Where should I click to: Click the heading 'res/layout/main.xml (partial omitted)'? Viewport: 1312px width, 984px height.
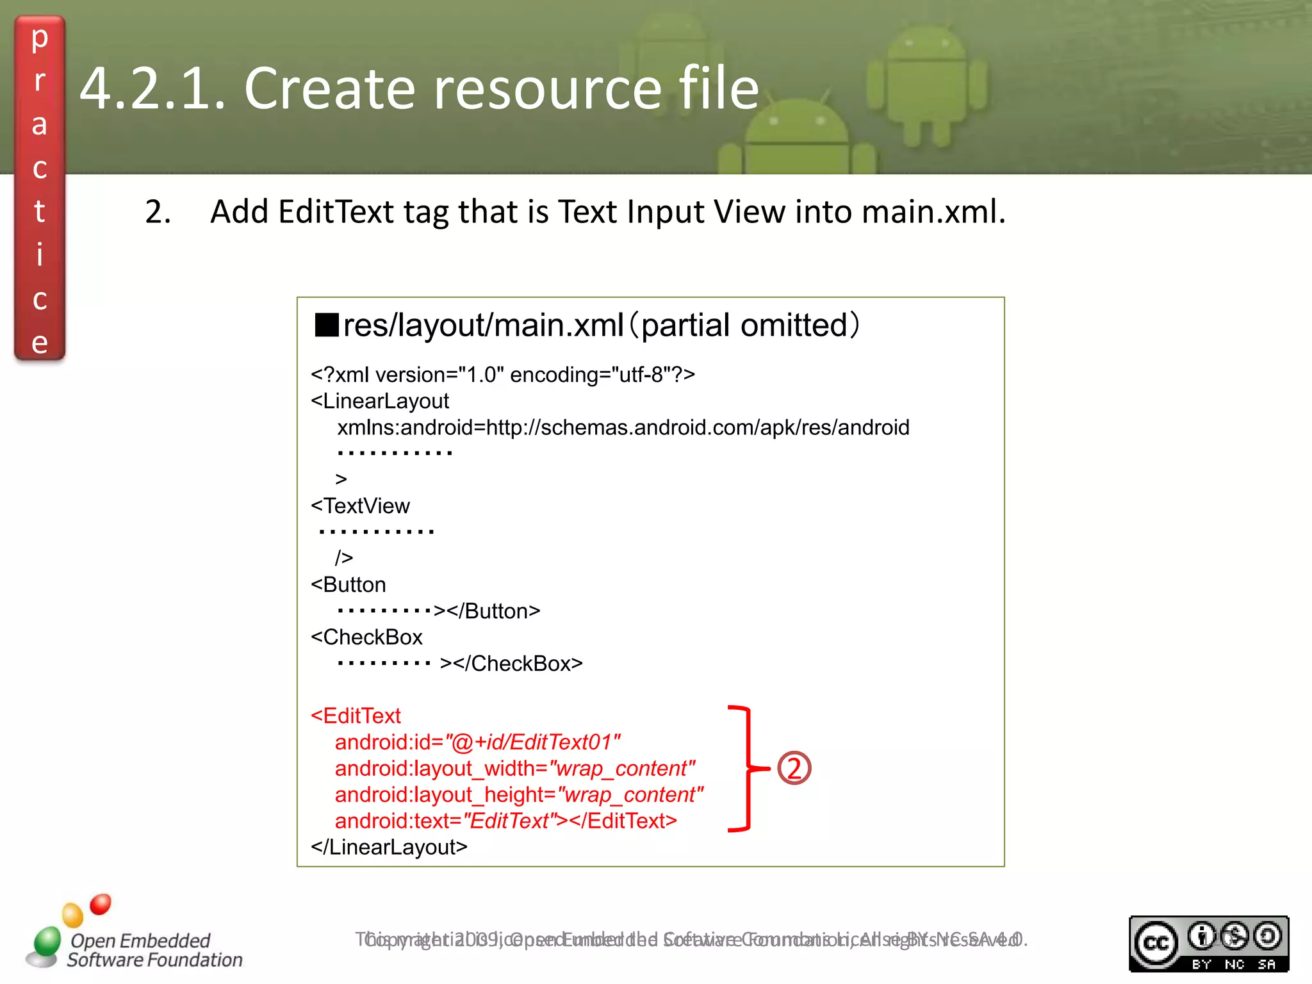587,325
